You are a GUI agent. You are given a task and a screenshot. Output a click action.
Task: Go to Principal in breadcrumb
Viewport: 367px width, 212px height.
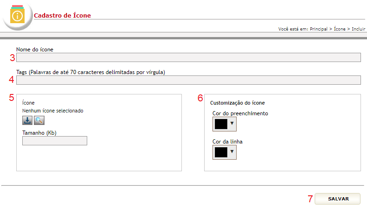[x=319, y=29]
